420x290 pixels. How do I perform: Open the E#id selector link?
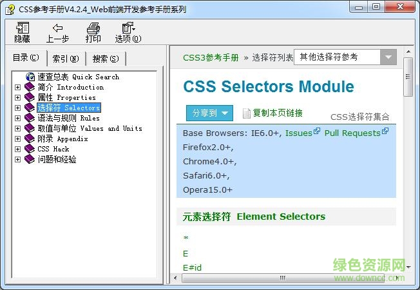(x=193, y=267)
